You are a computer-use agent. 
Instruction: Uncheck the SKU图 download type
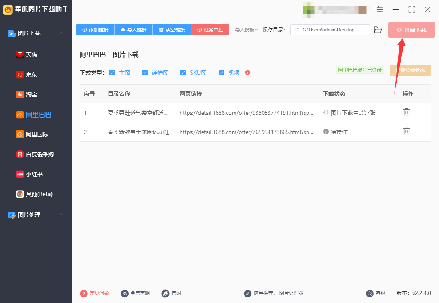[183, 73]
